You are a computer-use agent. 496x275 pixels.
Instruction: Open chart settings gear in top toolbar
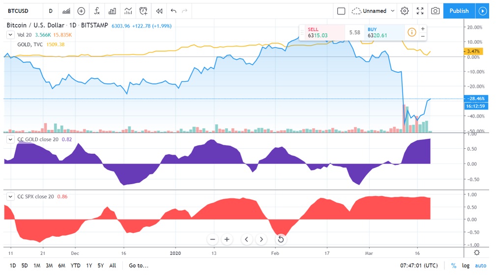click(405, 11)
